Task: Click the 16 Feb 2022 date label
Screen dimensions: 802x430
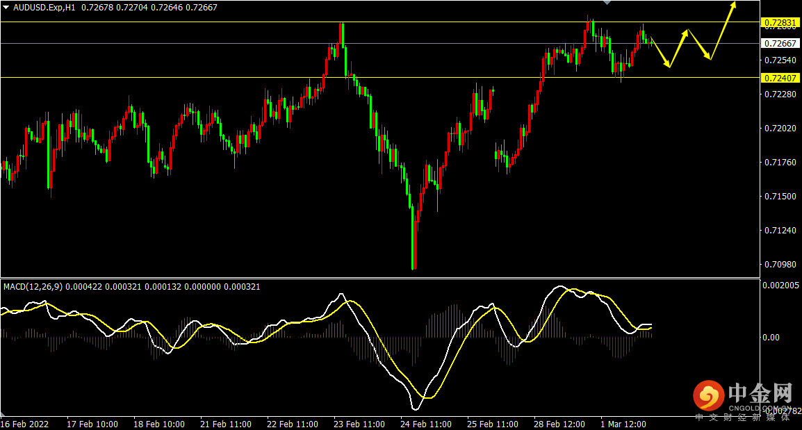Action: tap(24, 424)
